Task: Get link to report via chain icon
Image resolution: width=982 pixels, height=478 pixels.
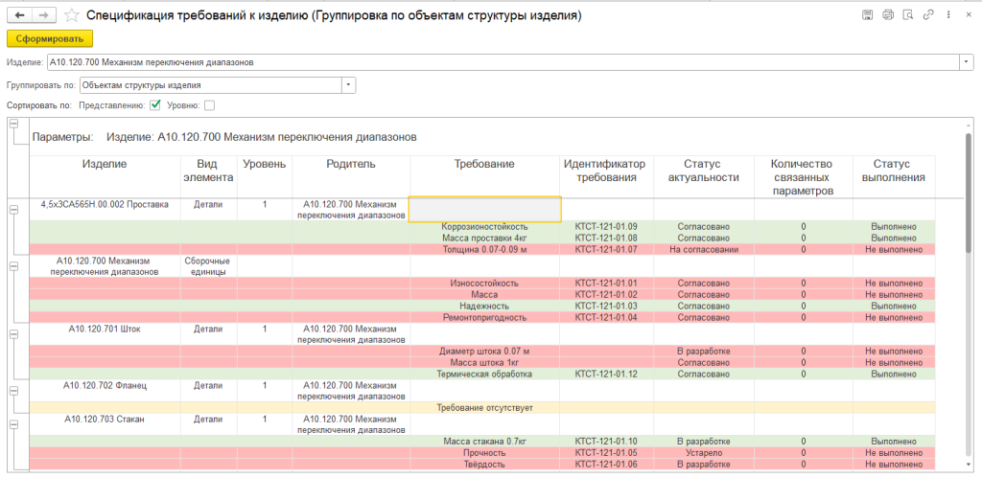Action: point(926,14)
